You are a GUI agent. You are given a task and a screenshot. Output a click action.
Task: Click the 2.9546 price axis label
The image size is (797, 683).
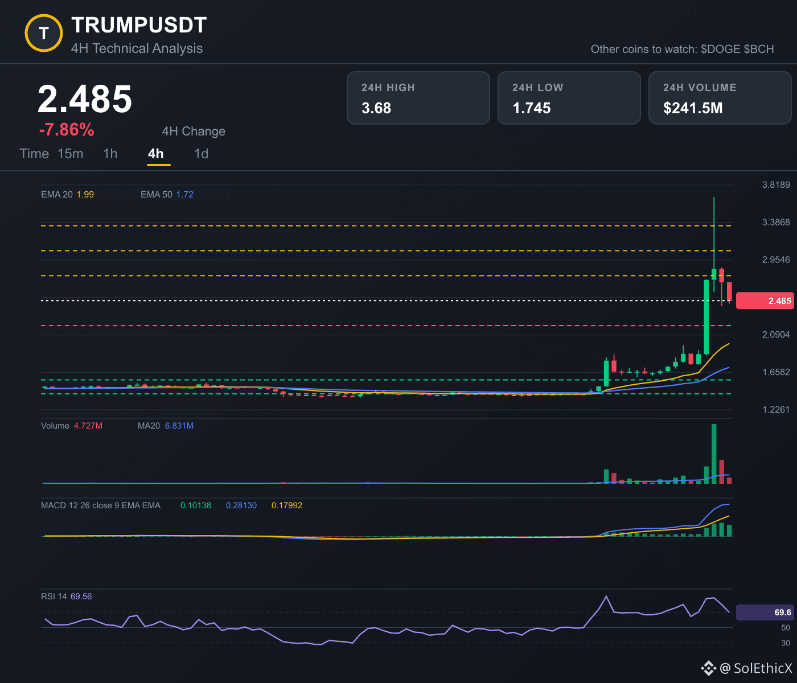coord(777,260)
